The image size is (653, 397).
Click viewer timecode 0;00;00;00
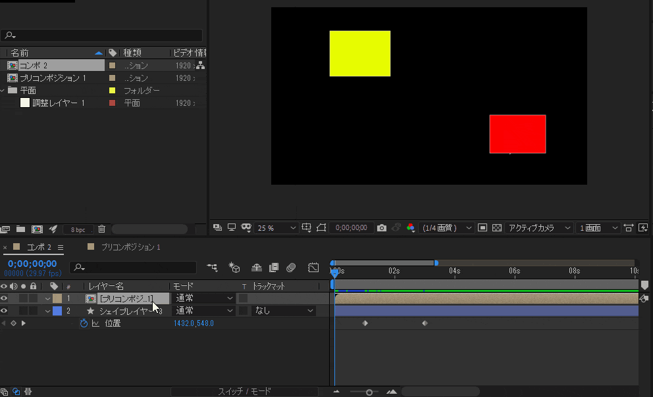coord(351,228)
